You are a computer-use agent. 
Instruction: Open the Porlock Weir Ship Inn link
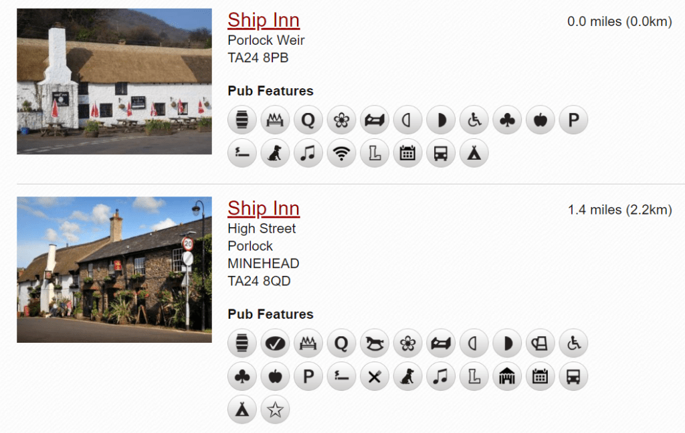coord(264,20)
